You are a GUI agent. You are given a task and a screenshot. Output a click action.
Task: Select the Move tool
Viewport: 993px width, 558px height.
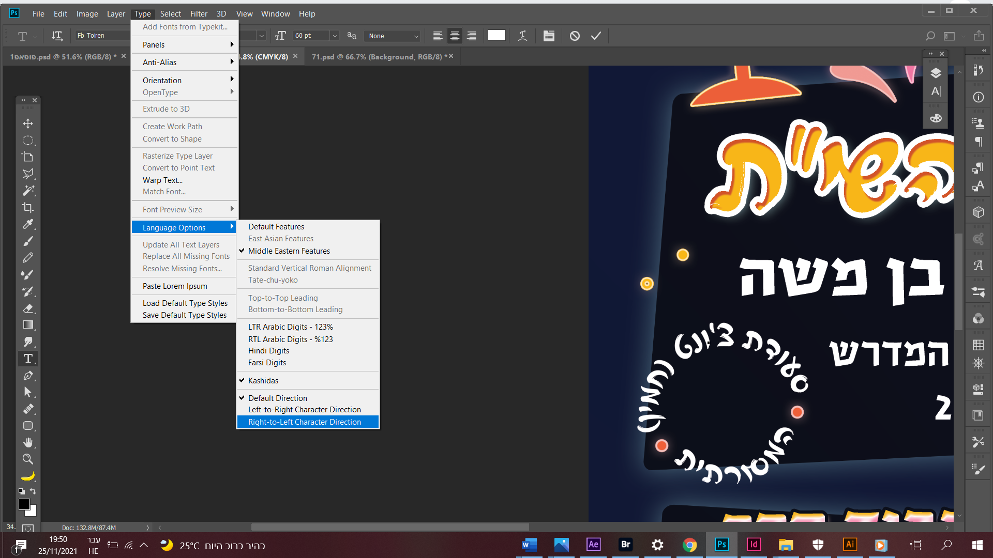[x=28, y=123]
